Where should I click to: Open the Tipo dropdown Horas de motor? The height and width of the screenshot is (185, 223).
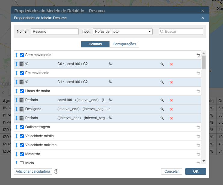pyautogui.click(x=123, y=32)
